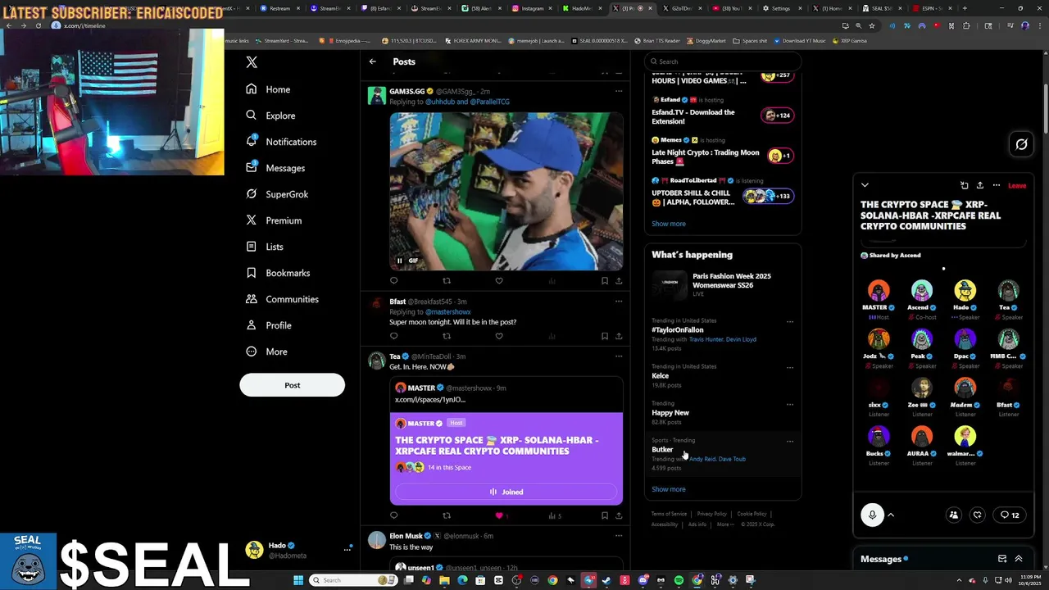This screenshot has width=1049, height=590.
Task: Leave the Space
Action: (x=1017, y=186)
